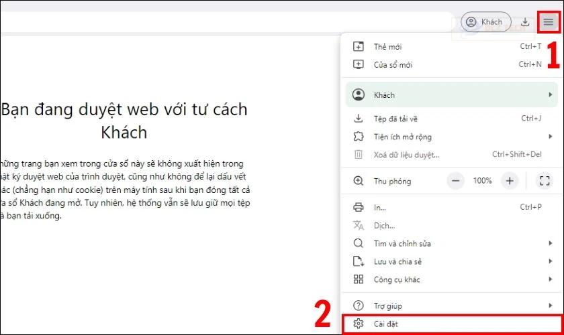The image size is (564, 335).
Task: Click the download icon beside Tệp đã tải về
Action: pos(359,119)
